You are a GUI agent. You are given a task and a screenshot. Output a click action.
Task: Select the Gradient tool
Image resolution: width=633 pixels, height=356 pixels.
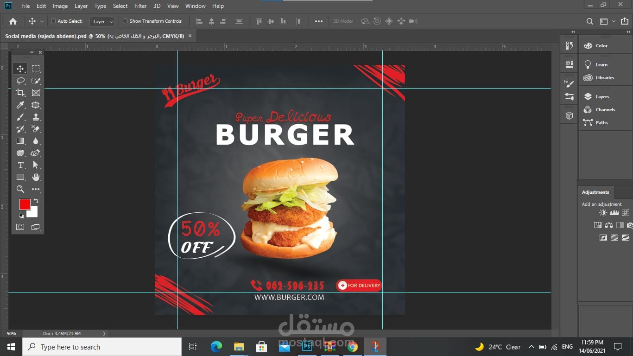pos(20,141)
